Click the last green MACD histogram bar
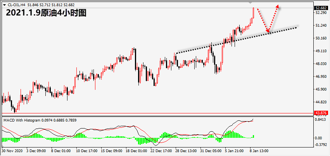330x156 pixels. coord(253,136)
